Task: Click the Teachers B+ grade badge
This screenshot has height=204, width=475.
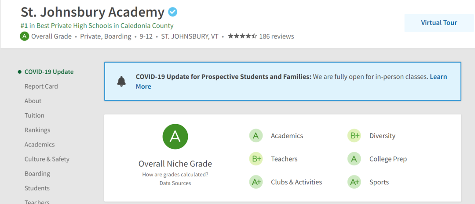Action: [x=256, y=159]
